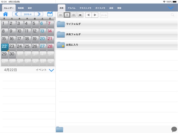Select Sunday April 14
The width and height of the screenshot is (178, 133).
tap(51, 32)
